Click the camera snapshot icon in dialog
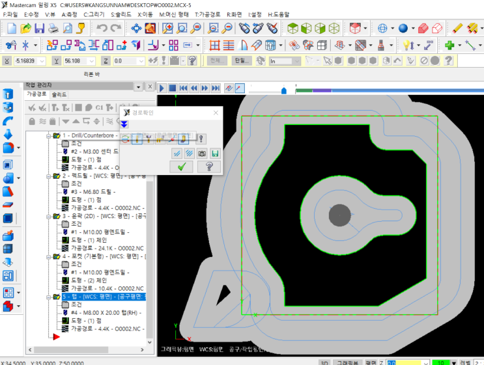Screen dimensions: 484x365 tap(202, 153)
